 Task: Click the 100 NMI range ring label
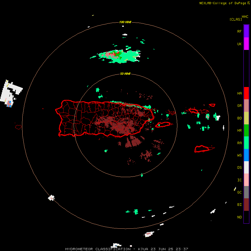(x=125, y=22)
